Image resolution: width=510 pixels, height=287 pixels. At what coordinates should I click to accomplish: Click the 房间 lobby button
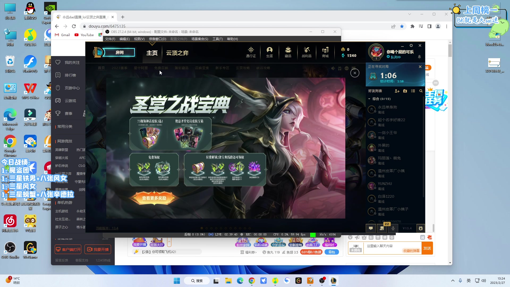point(119,52)
